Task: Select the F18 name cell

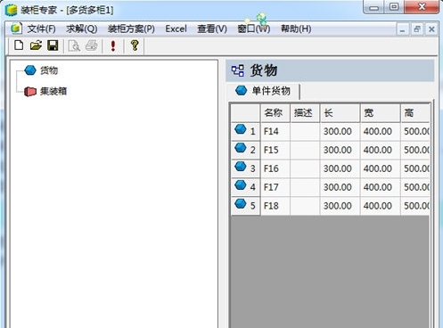Action: click(x=275, y=206)
